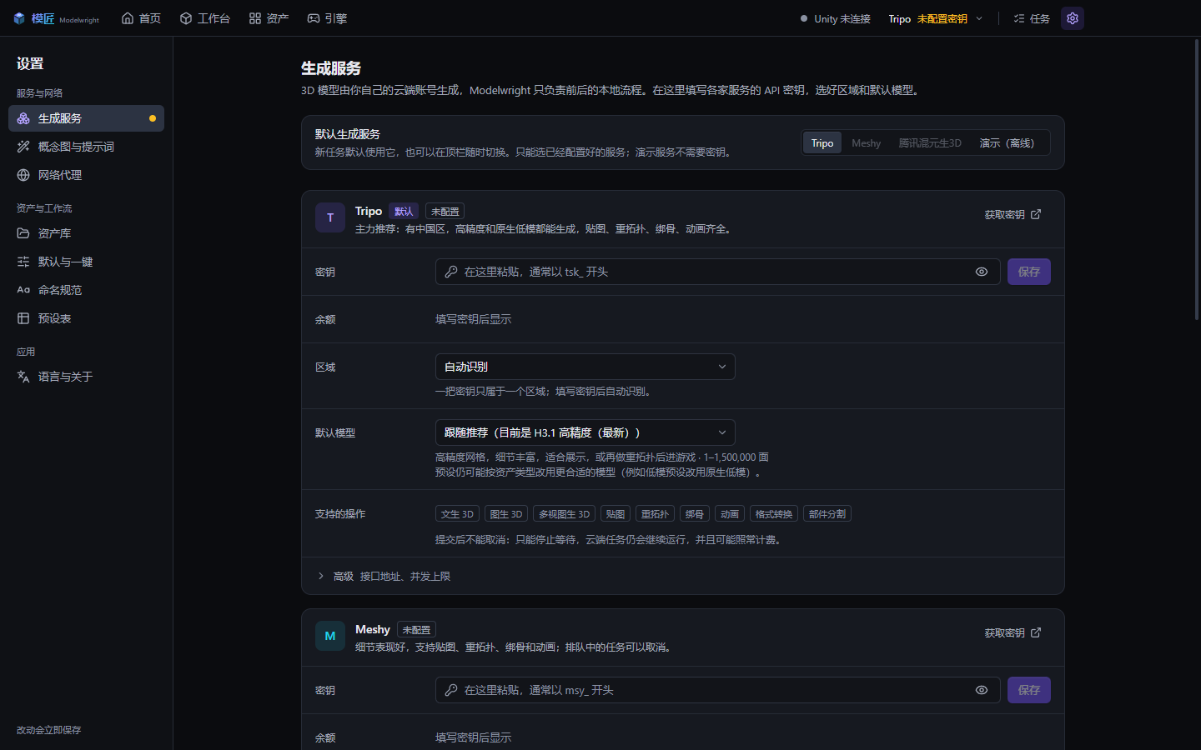1201x750 pixels.
Task: Open 网络代理 settings page
Action: click(86, 175)
